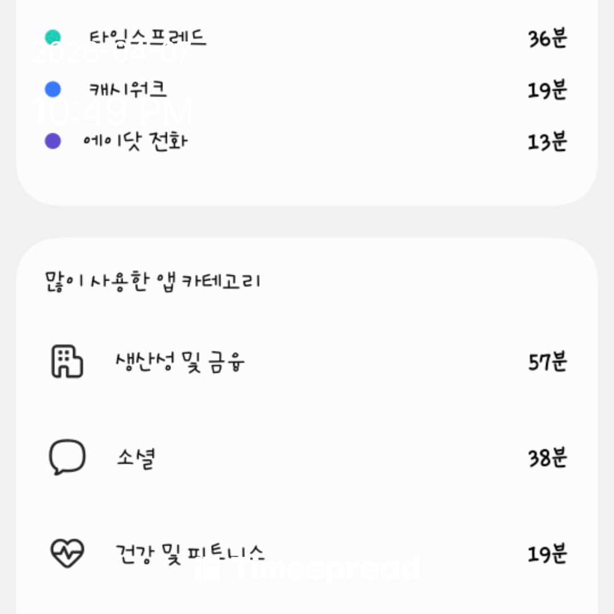Open the 건강 및 피트니스 category label
Viewport: 614px width, 614px height.
point(190,553)
